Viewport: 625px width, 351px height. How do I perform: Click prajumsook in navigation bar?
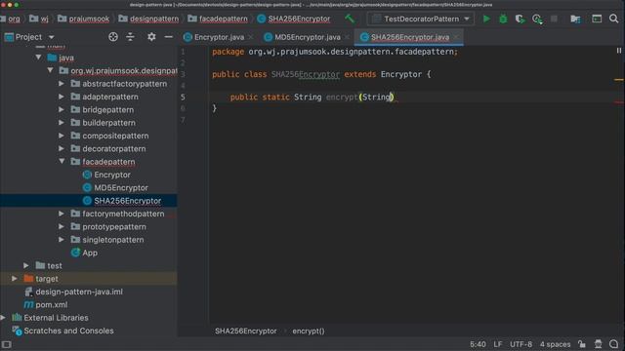[x=89, y=19]
